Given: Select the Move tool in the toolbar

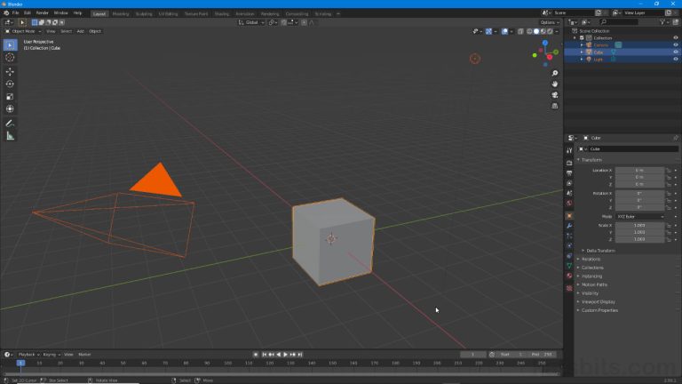Looking at the screenshot, I should coord(10,71).
